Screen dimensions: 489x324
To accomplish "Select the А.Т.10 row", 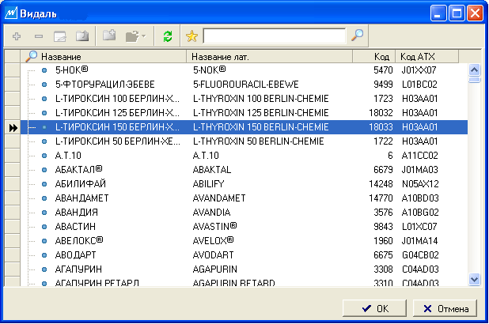I will pos(244,156).
